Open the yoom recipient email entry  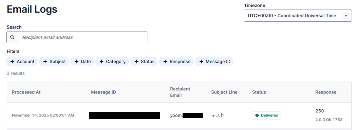(176, 115)
